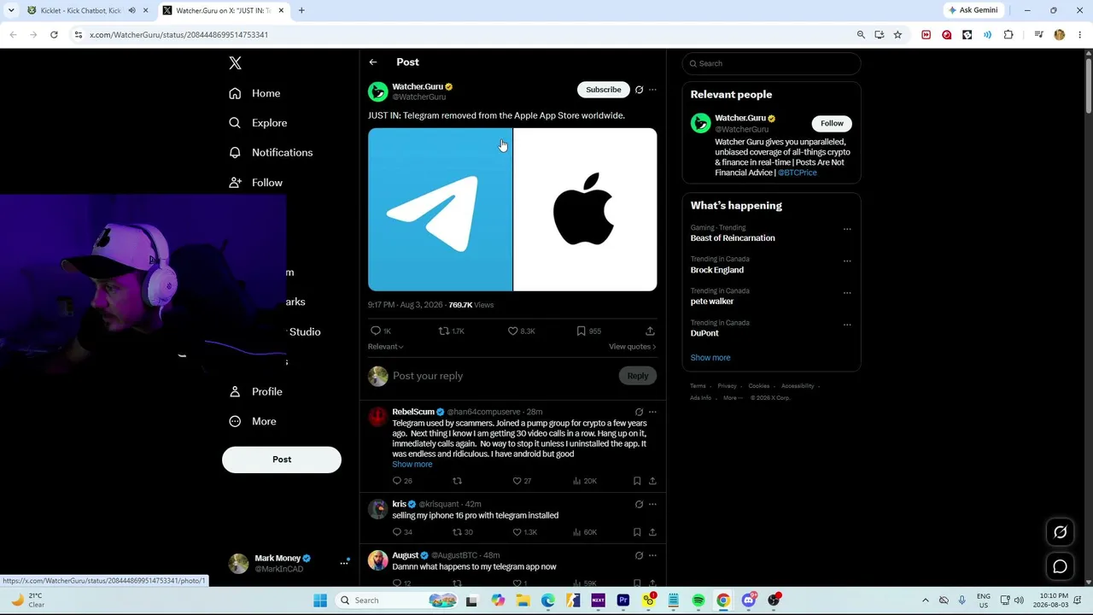Like the Watcher.Guru post (8.3K)

522,331
